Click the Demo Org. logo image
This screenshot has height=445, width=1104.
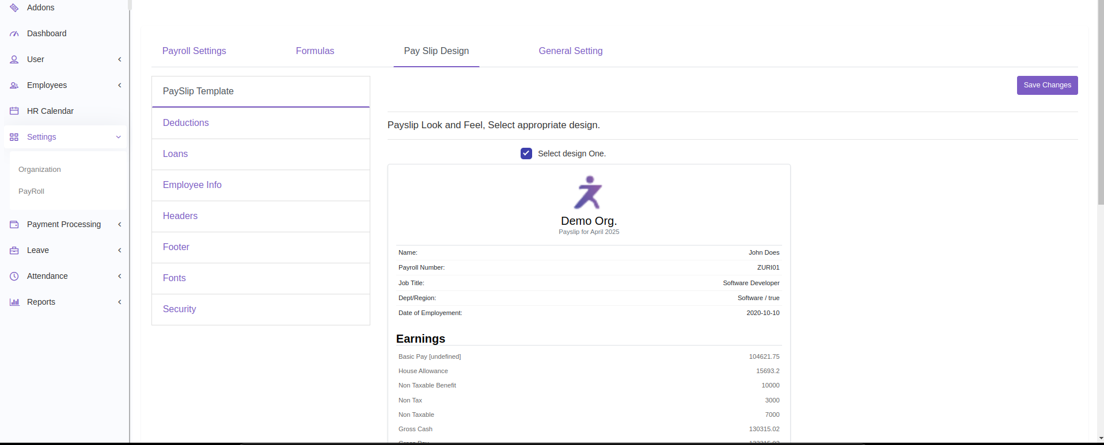coord(588,193)
